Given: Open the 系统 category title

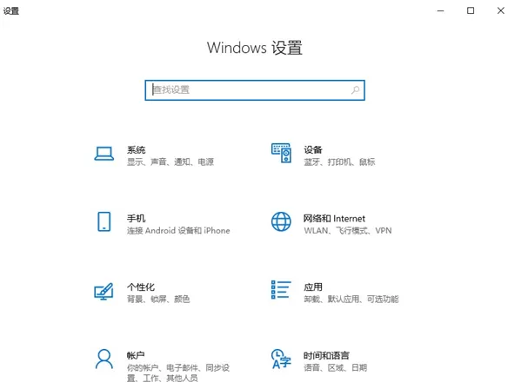Looking at the screenshot, I should coord(136,149).
